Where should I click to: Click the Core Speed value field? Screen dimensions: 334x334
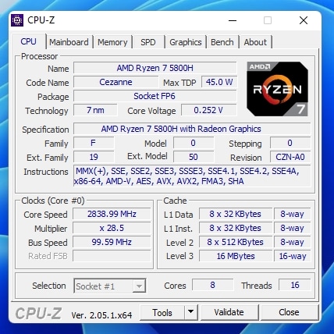(x=112, y=214)
